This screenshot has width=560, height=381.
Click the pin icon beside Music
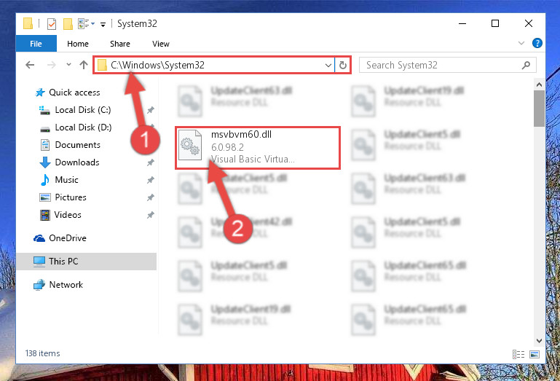tap(151, 180)
